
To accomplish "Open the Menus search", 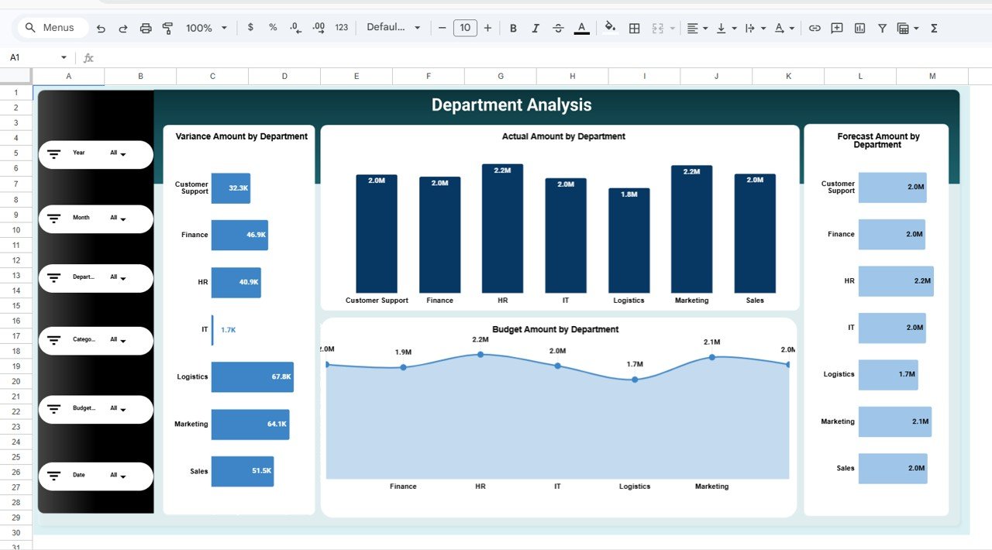I will click(51, 27).
